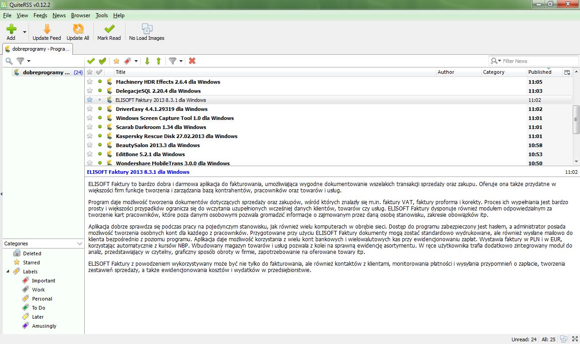
Task: Star Machinery HDR Effects news item
Action: (90, 82)
